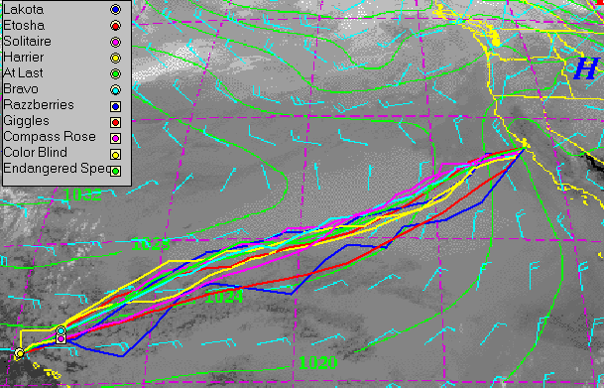Select Solitaire's magenta circle marker in legend
Viewport: 604px width, 388px height.
[x=115, y=42]
